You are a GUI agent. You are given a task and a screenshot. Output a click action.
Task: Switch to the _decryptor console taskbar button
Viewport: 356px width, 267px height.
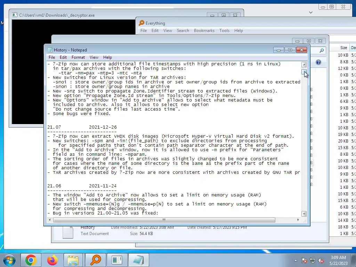pos(117,260)
